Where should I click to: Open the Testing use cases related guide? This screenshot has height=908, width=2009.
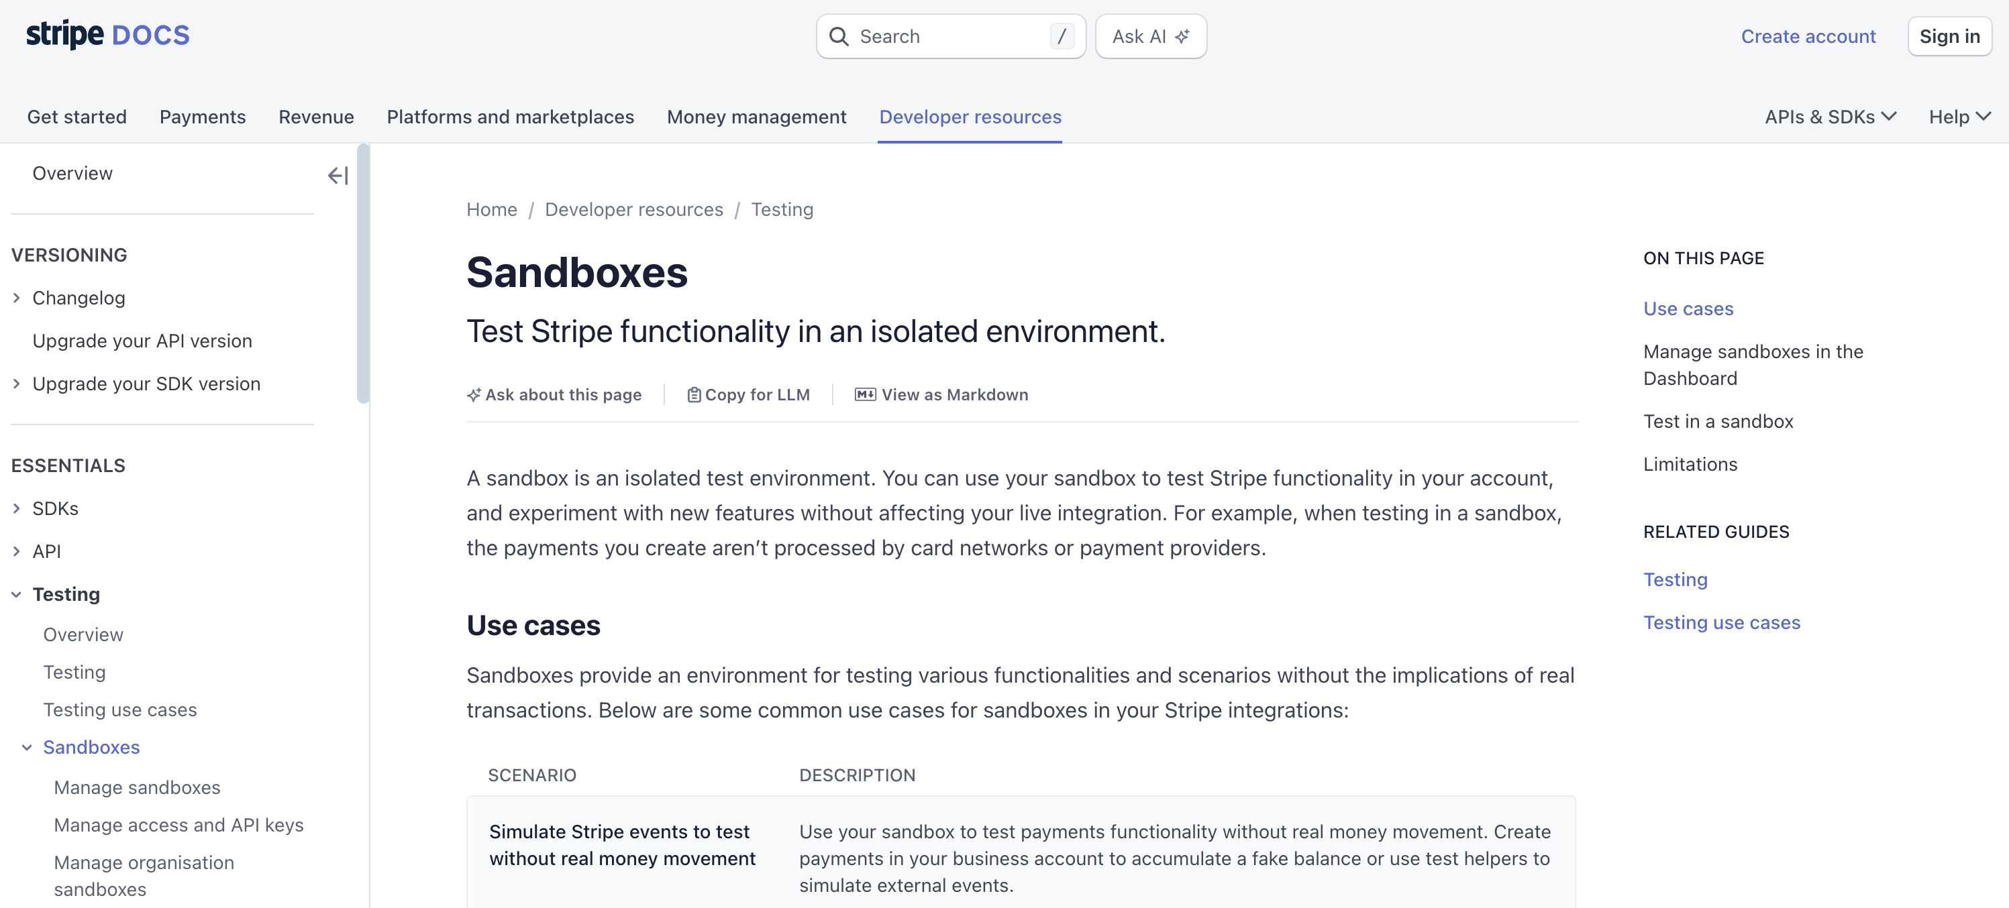point(1722,622)
